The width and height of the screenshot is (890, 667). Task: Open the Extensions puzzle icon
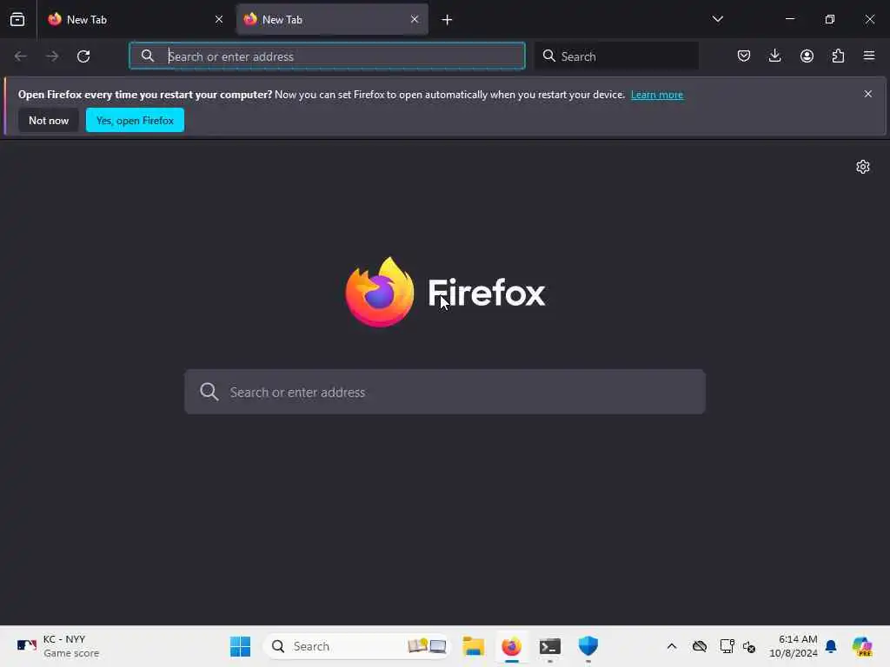click(838, 56)
